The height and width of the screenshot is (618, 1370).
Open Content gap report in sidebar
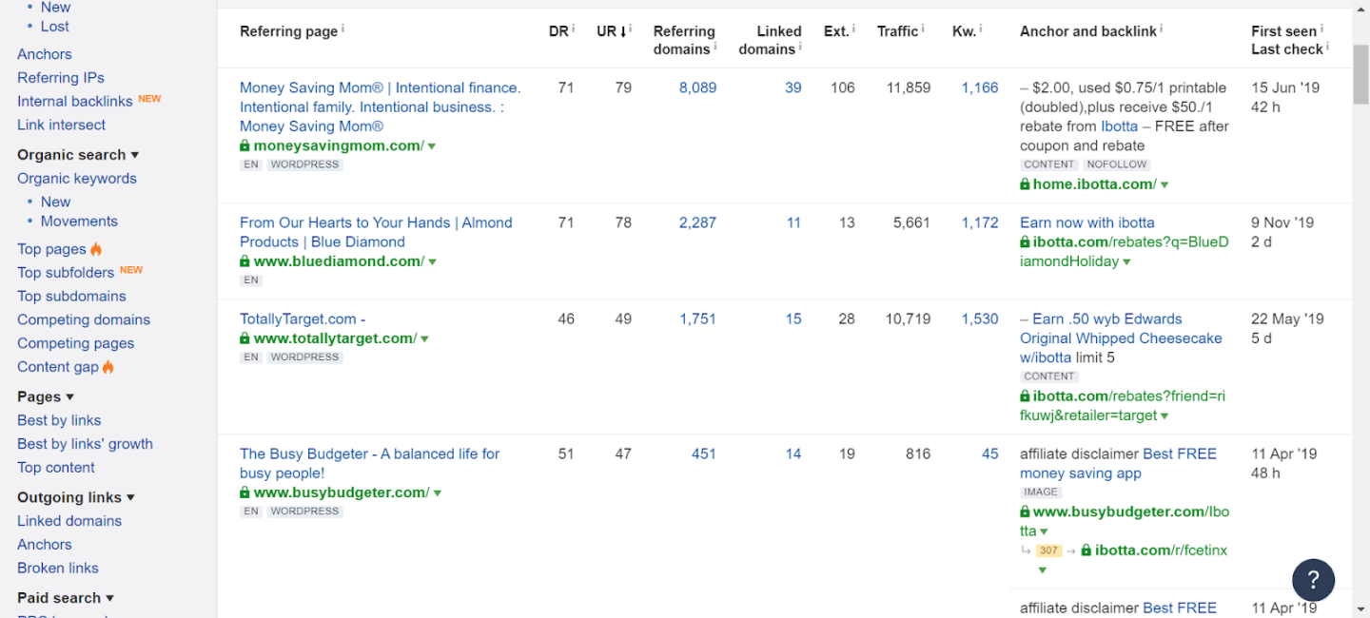tap(58, 367)
